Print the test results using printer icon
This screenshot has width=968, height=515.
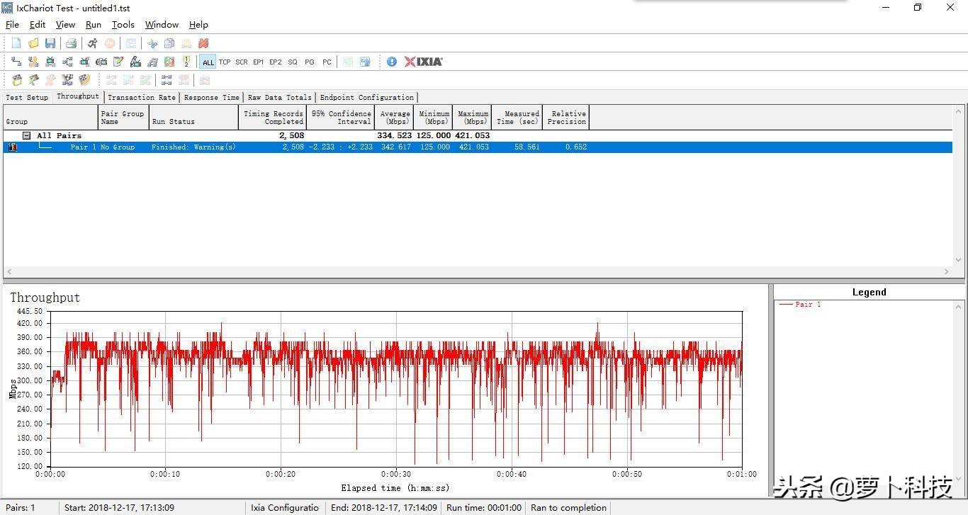coord(70,43)
